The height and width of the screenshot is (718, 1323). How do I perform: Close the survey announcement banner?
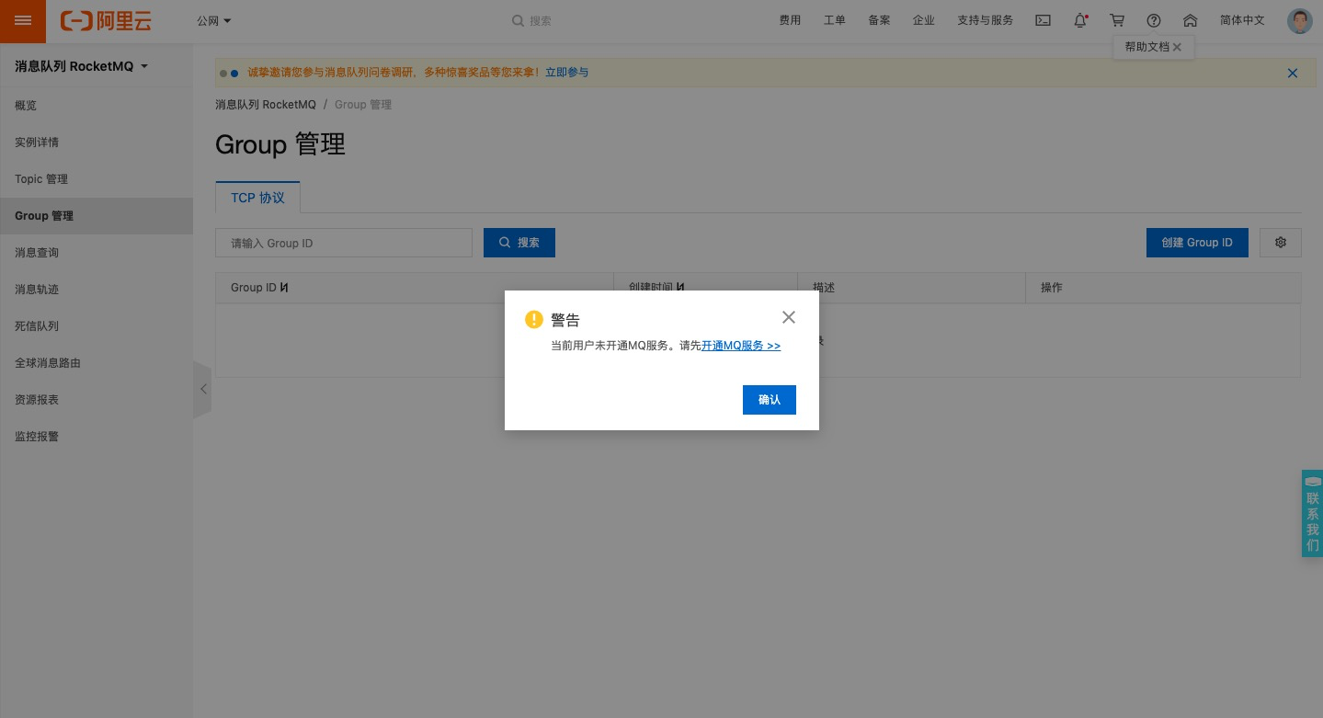click(1293, 73)
